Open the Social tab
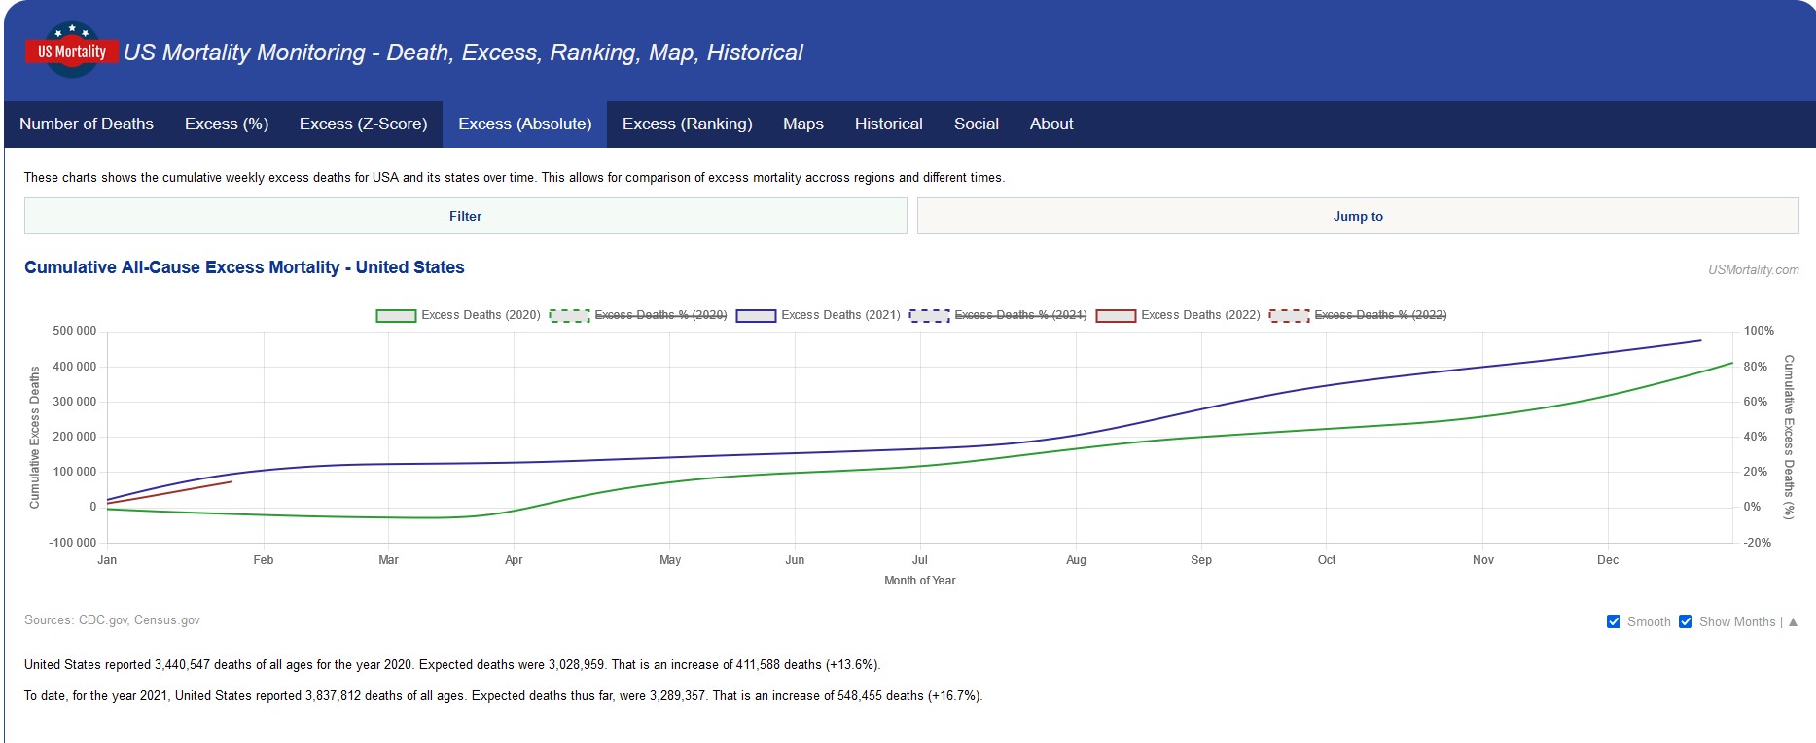The width and height of the screenshot is (1816, 743). pyautogui.click(x=976, y=124)
